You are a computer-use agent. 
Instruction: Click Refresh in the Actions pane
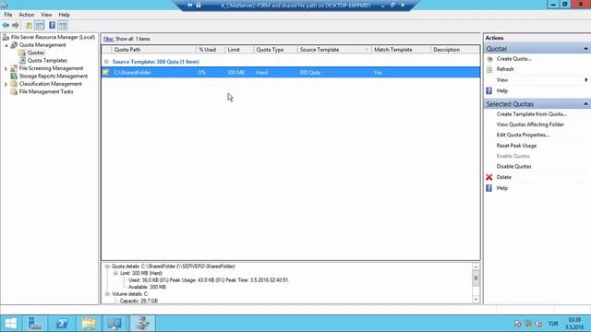pos(505,69)
